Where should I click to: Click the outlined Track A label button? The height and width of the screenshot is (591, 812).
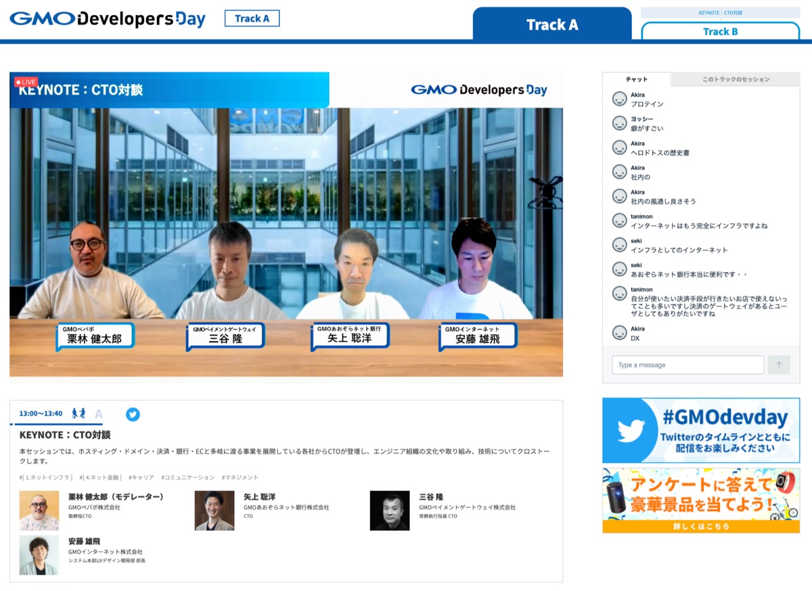(252, 19)
